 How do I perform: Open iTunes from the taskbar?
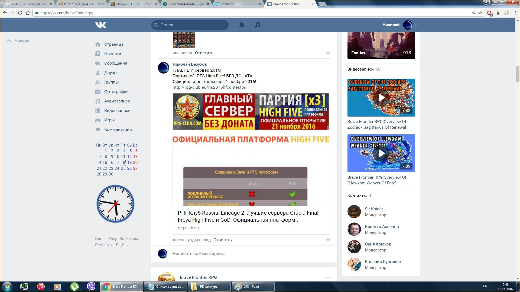click(x=41, y=286)
